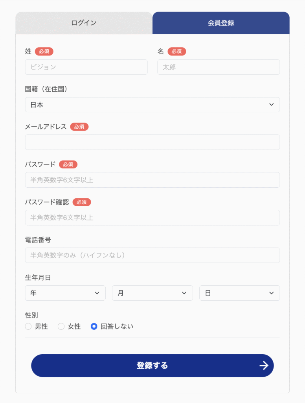Viewport: 305px width, 403px height.
Task: Choose the 回答しない radio option
Action: pos(94,326)
